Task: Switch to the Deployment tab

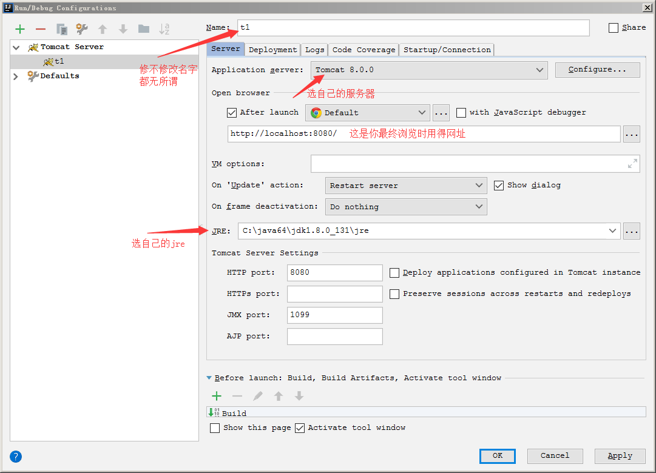Action: 272,50
